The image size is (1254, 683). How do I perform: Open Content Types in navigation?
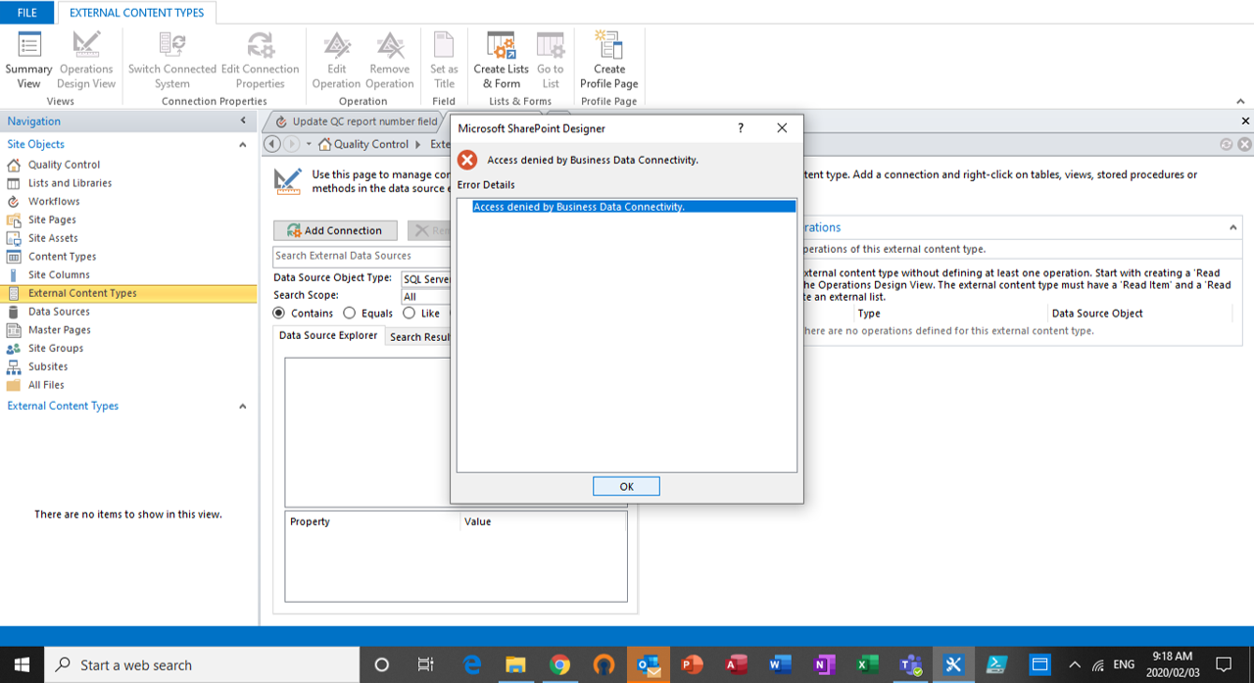(62, 257)
